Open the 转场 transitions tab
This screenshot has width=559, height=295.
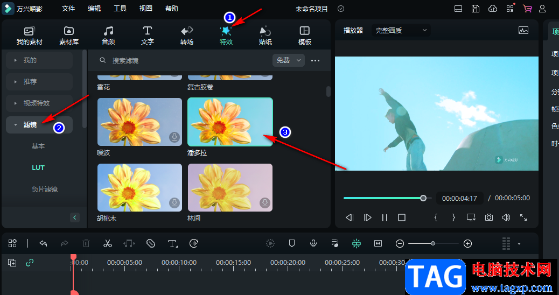tap(187, 36)
